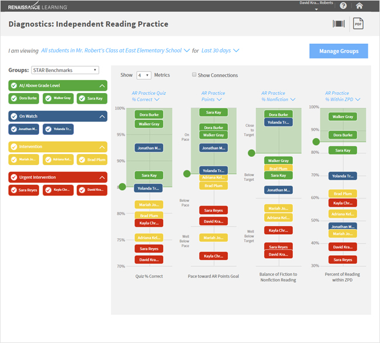Select Brad Plum in % Within ZPD chart
Viewport: 380px width, 343px height.
pyautogui.click(x=343, y=194)
